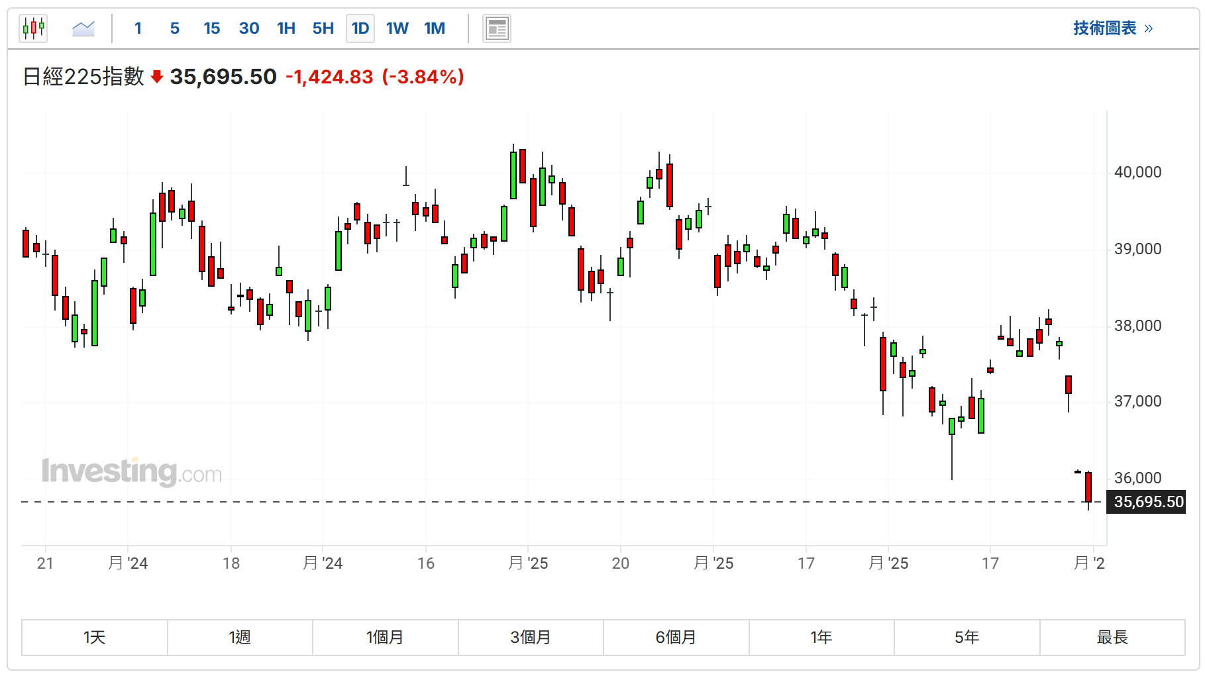Screen dimensions: 1205x676
Task: Click the date label 16 on time axis
Action: coord(426,563)
